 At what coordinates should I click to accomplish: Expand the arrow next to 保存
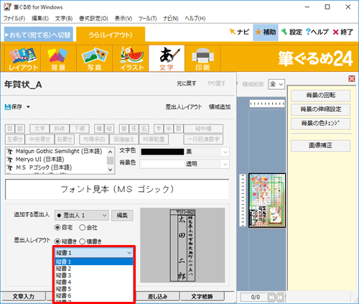pos(28,107)
